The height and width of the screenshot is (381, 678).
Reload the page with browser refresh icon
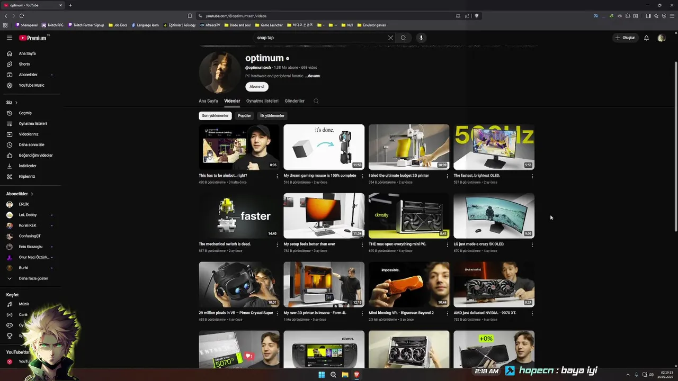point(22,16)
